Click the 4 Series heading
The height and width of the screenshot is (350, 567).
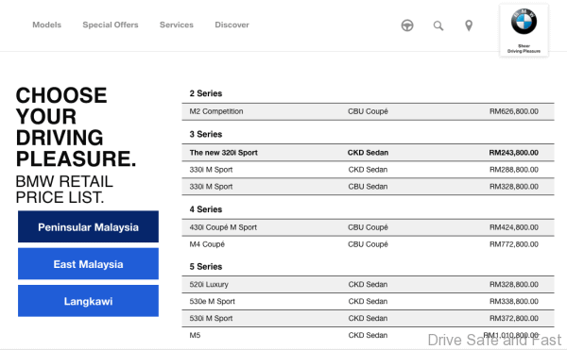click(206, 209)
